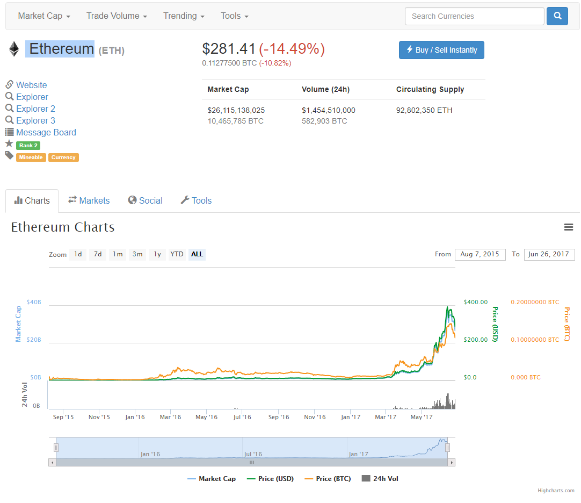This screenshot has width=581, height=503.
Task: Toggle 24h Vol series in legend
Action: pos(380,479)
